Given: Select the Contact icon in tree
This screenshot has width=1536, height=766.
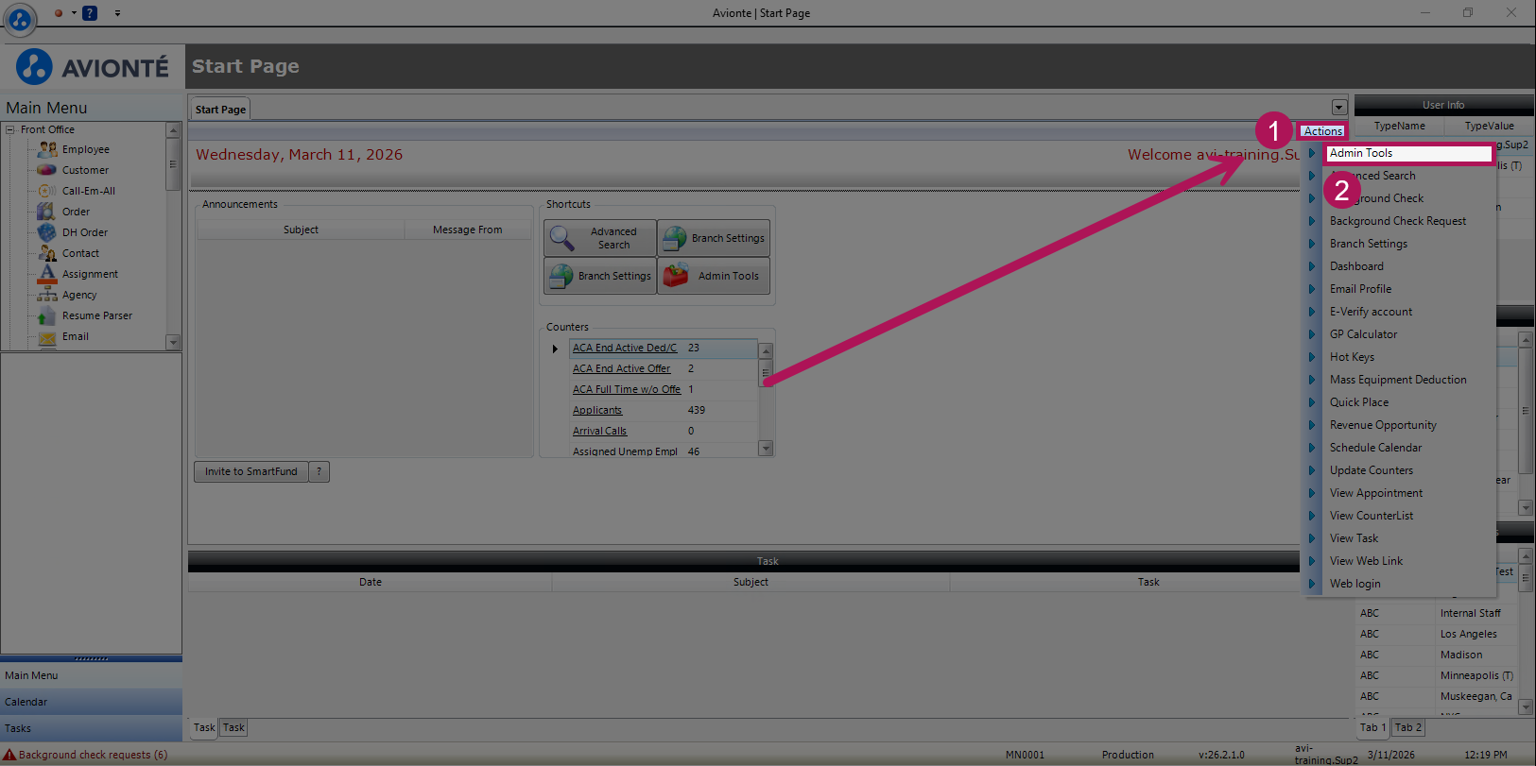Looking at the screenshot, I should tap(47, 253).
